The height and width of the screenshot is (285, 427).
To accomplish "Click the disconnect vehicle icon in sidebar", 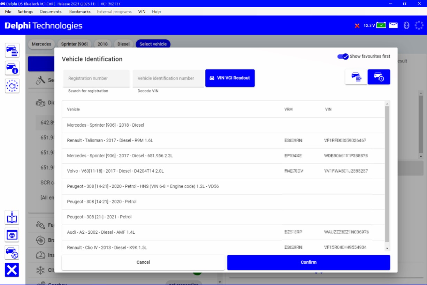I will pyautogui.click(x=12, y=253).
